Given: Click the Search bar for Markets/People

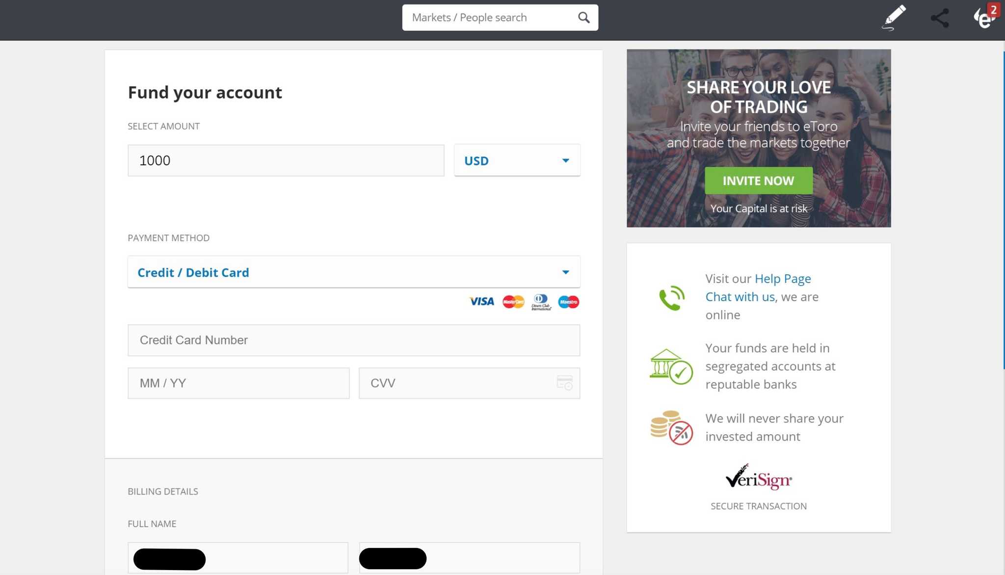Looking at the screenshot, I should (500, 17).
